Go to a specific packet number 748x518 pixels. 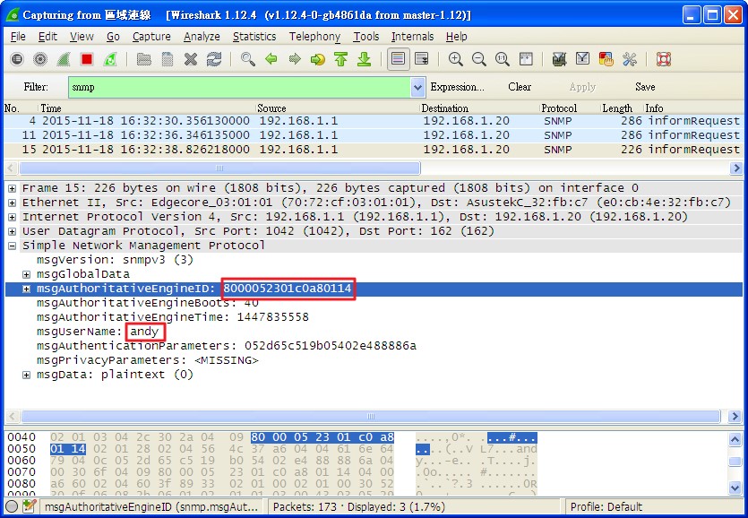(318, 59)
